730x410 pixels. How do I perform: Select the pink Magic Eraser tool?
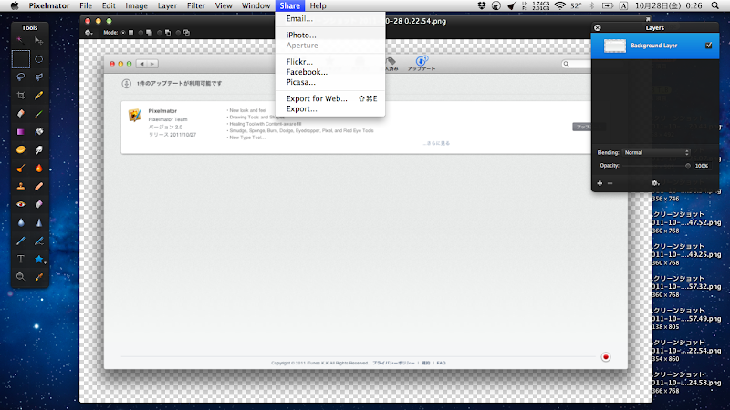click(39, 204)
